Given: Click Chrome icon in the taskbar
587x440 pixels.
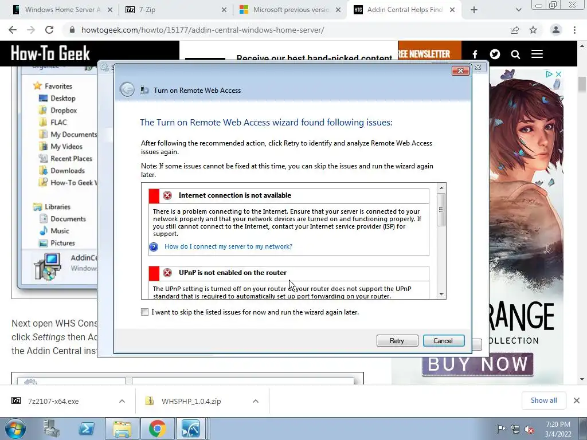Looking at the screenshot, I should coord(157,429).
